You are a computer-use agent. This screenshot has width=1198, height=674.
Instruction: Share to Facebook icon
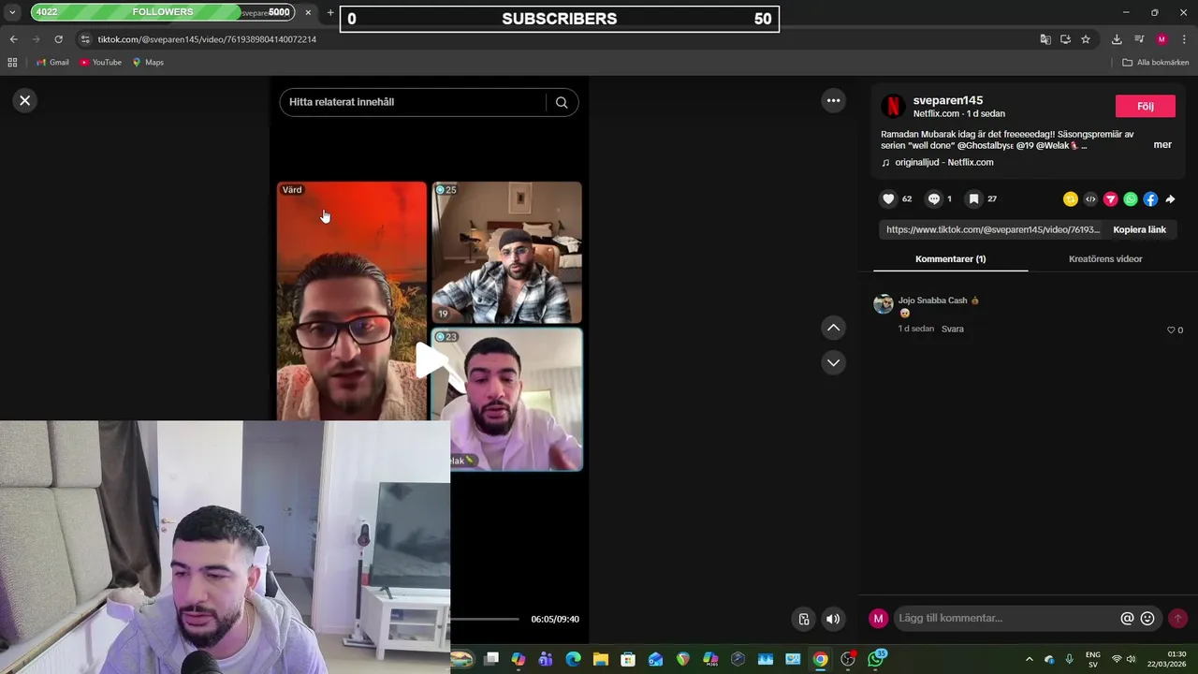coord(1150,198)
